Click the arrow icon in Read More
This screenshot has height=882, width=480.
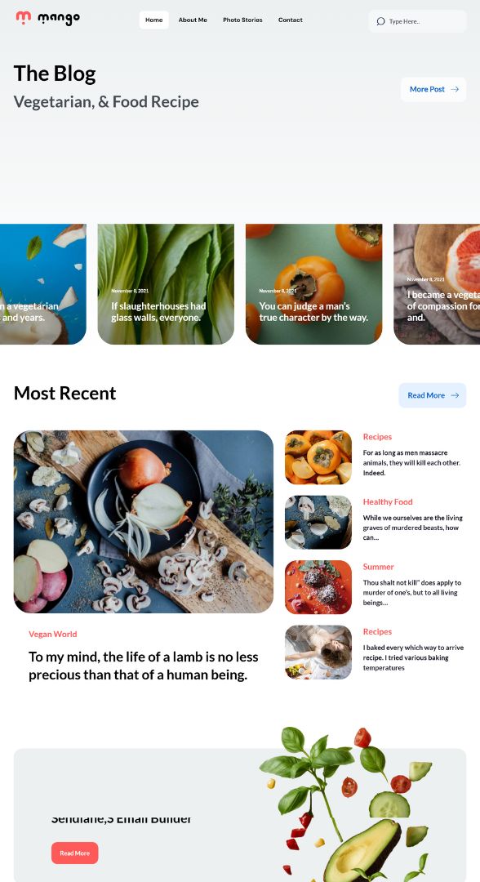(455, 395)
